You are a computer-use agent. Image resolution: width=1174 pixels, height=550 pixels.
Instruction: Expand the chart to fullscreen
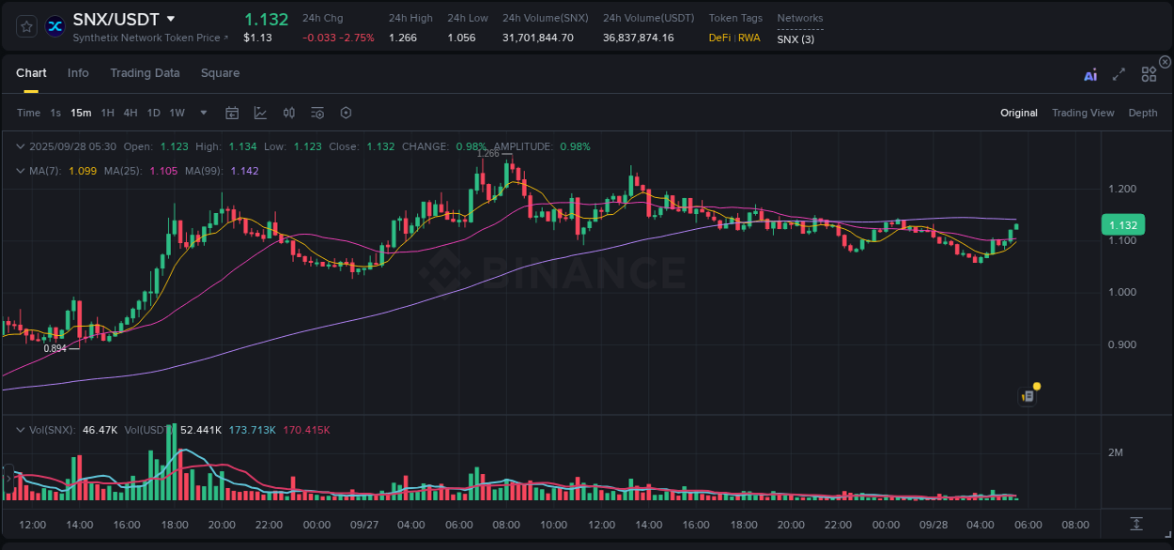point(1118,73)
